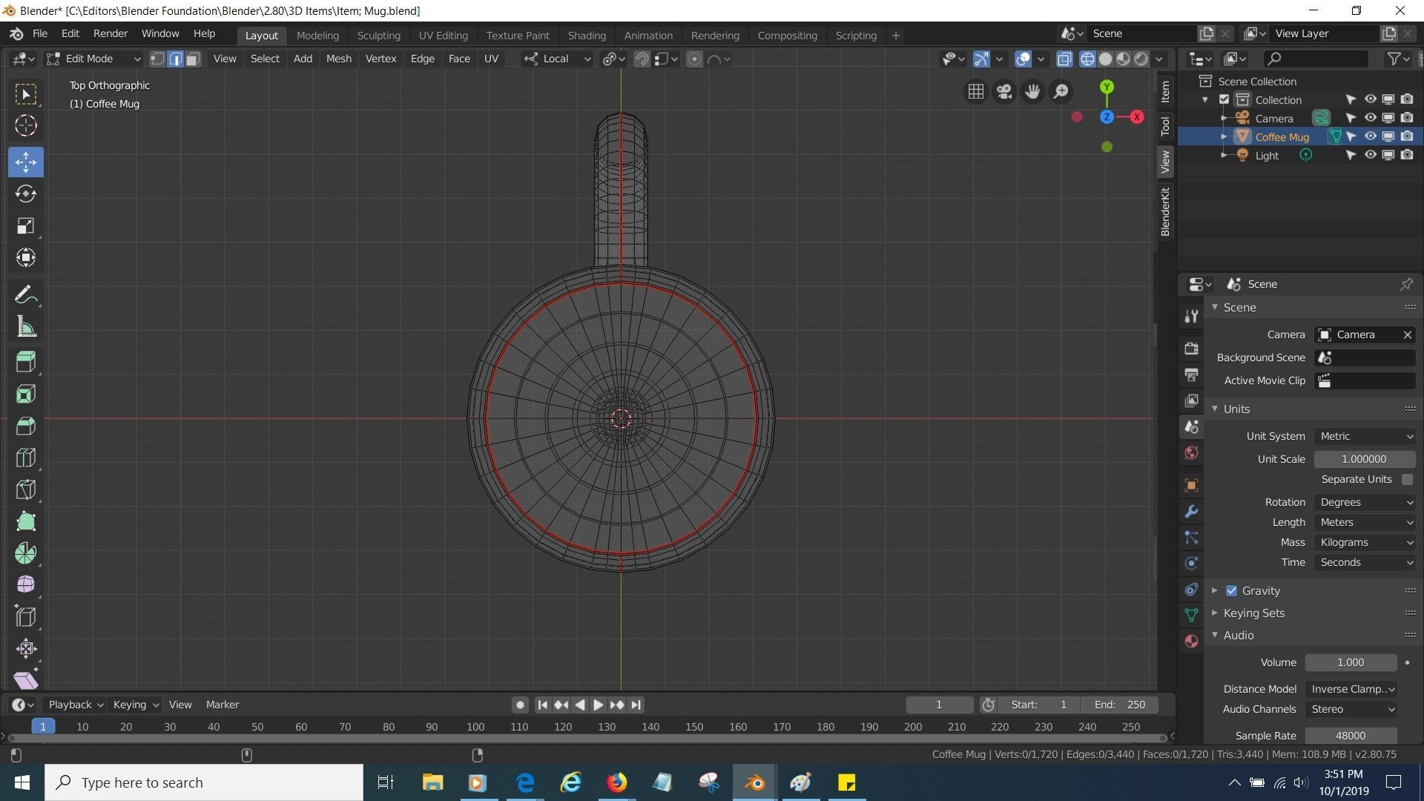Open the Mesh menu
The width and height of the screenshot is (1424, 801).
click(338, 59)
